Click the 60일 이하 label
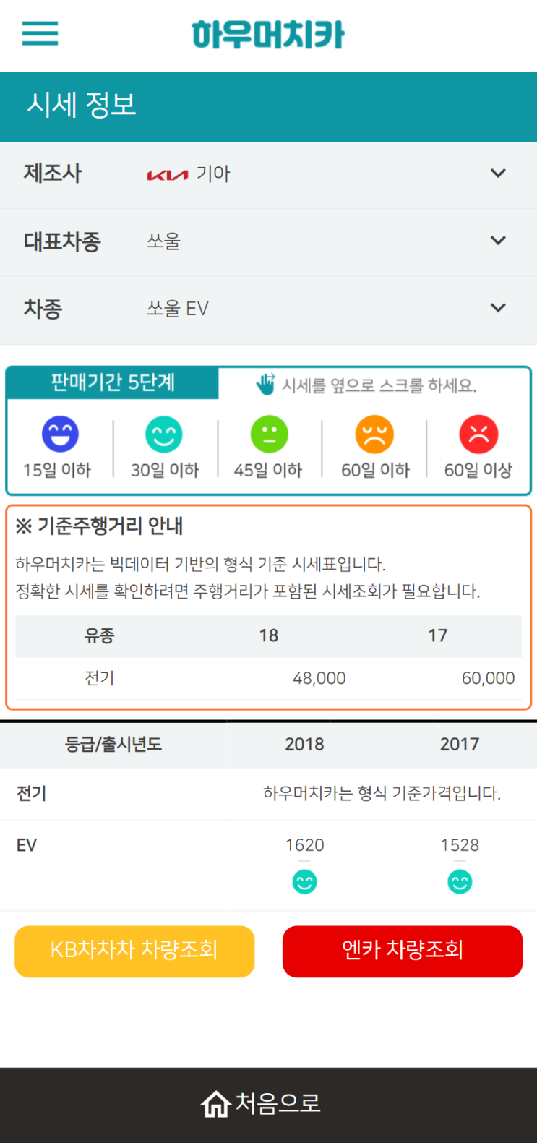This screenshot has height=1143, width=537. [x=375, y=470]
